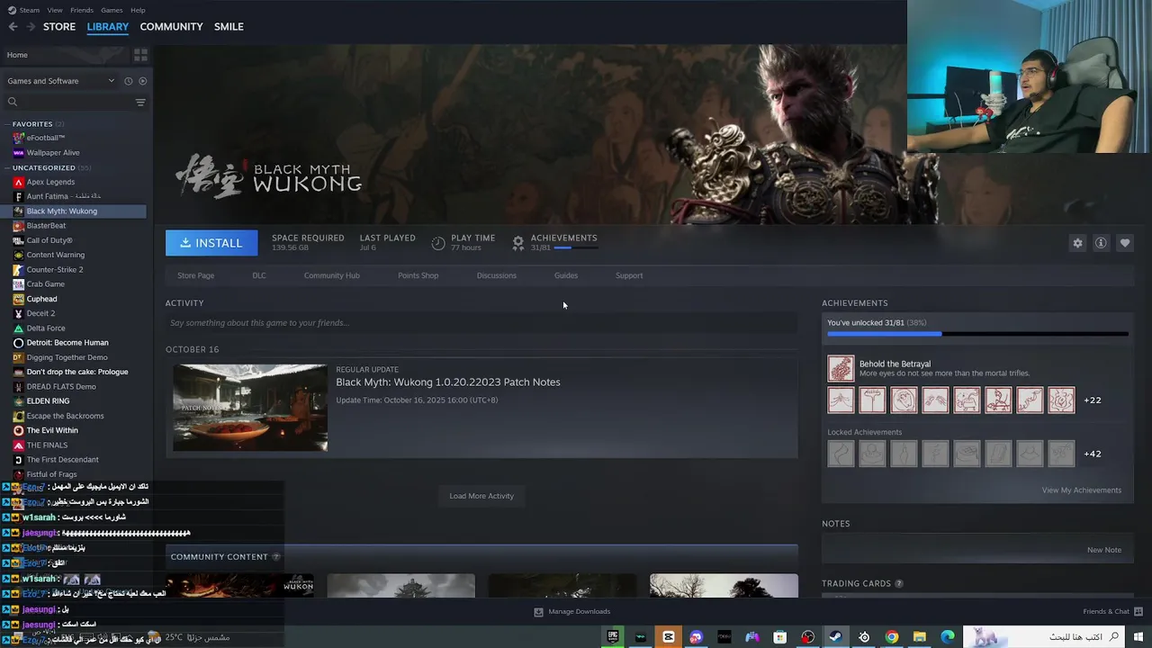Screen dimensions: 1152x648
Task: Open the Guides link
Action: click(566, 275)
